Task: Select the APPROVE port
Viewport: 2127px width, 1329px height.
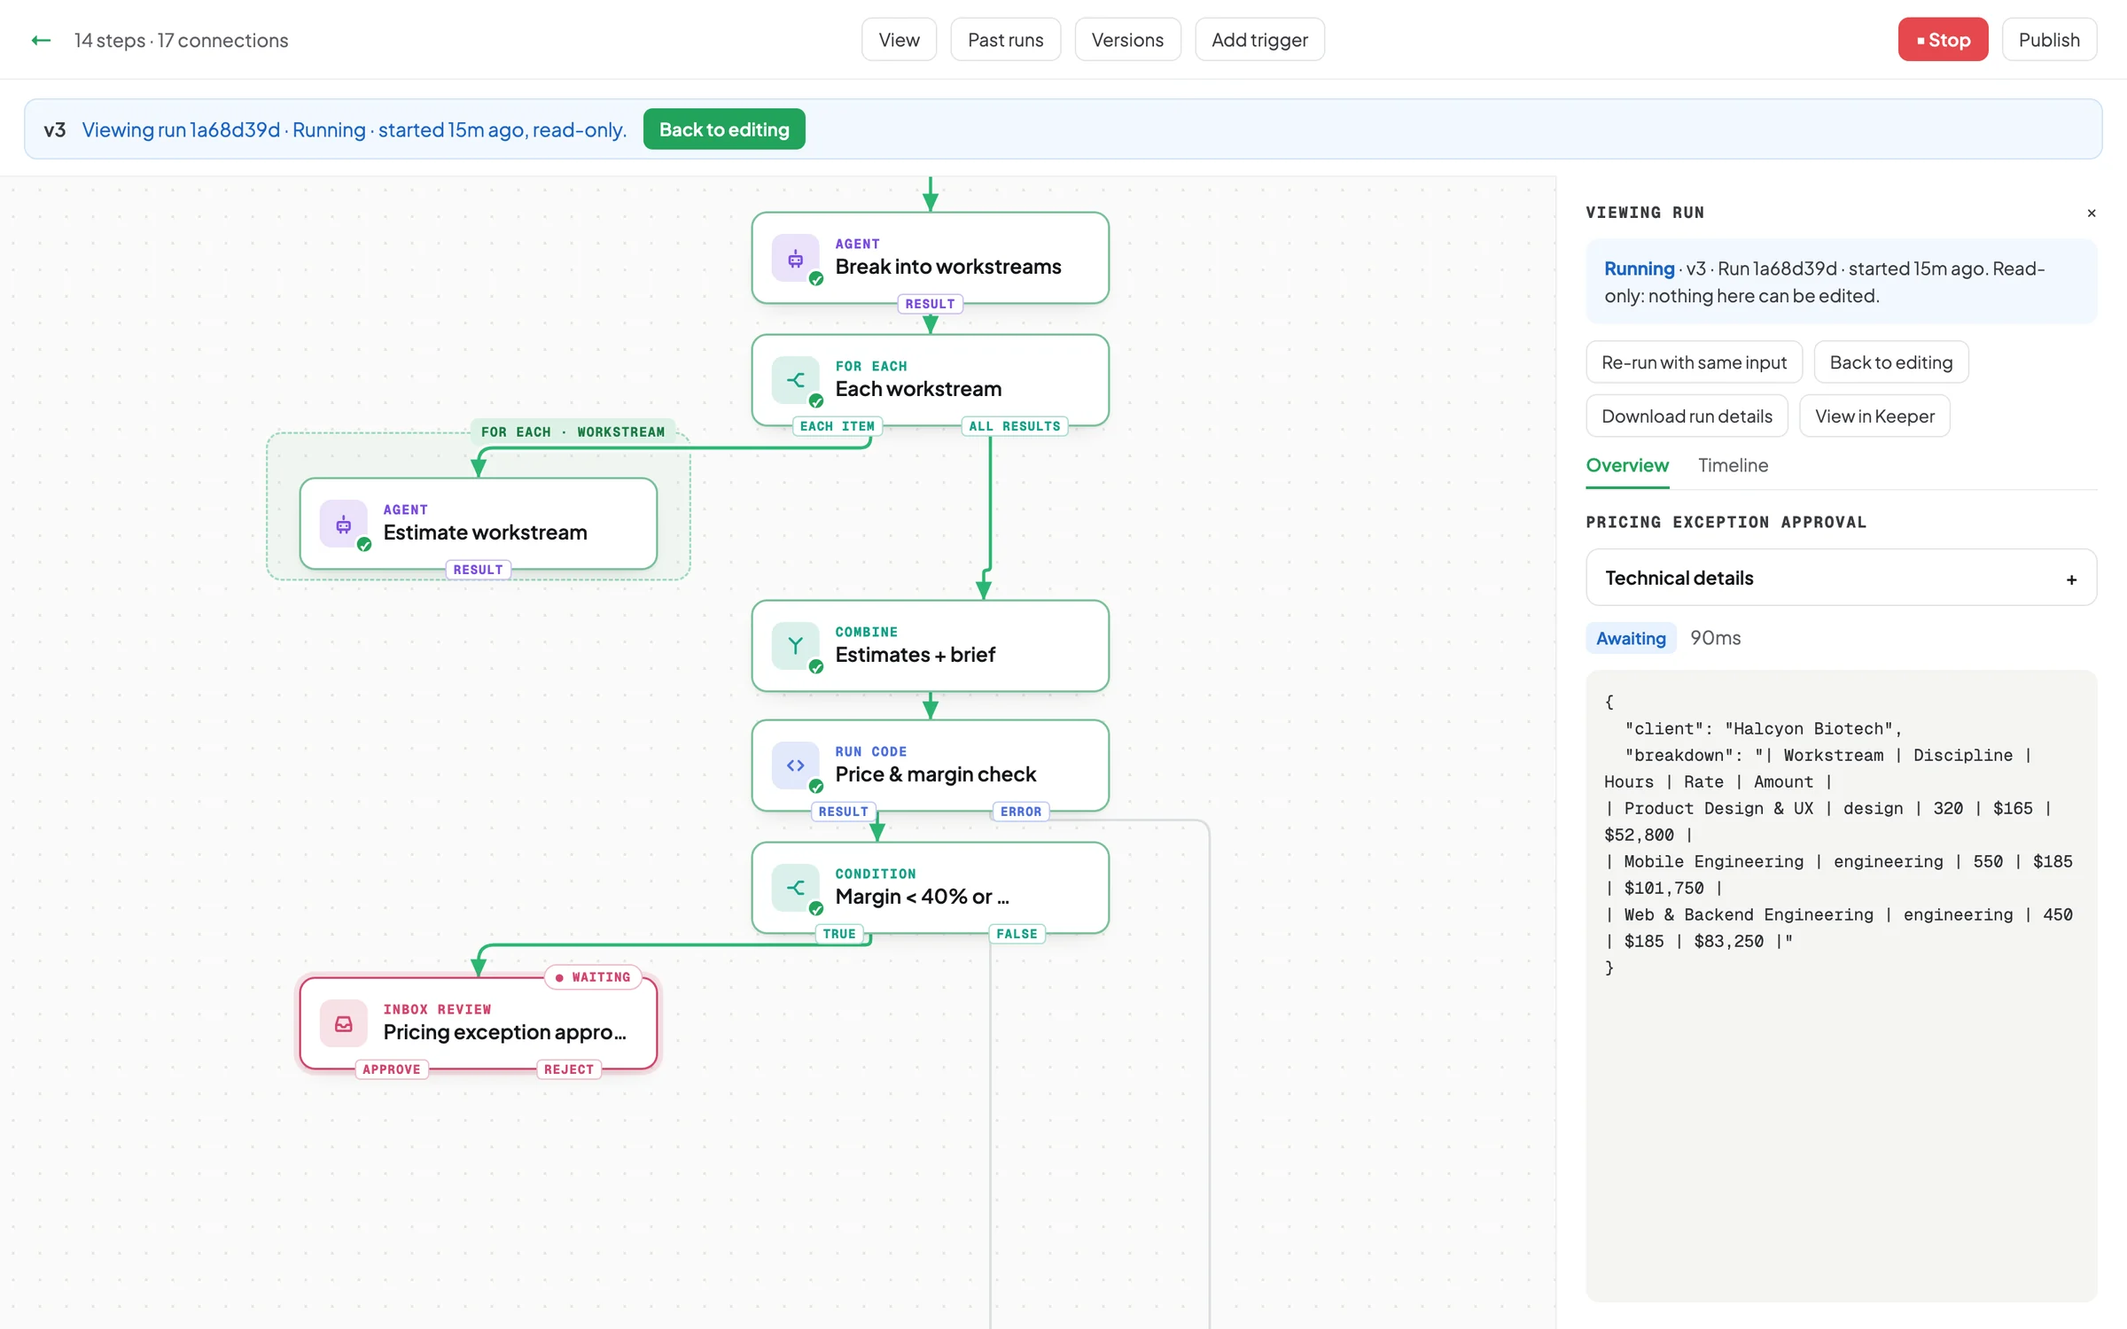Action: (x=391, y=1069)
